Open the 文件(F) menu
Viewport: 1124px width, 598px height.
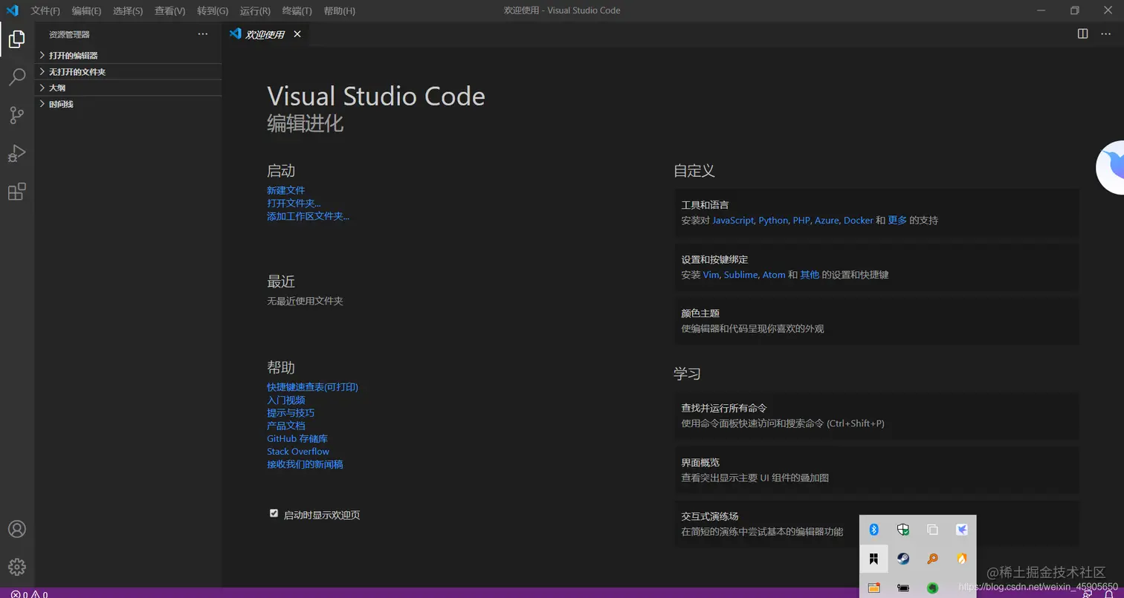(x=45, y=10)
